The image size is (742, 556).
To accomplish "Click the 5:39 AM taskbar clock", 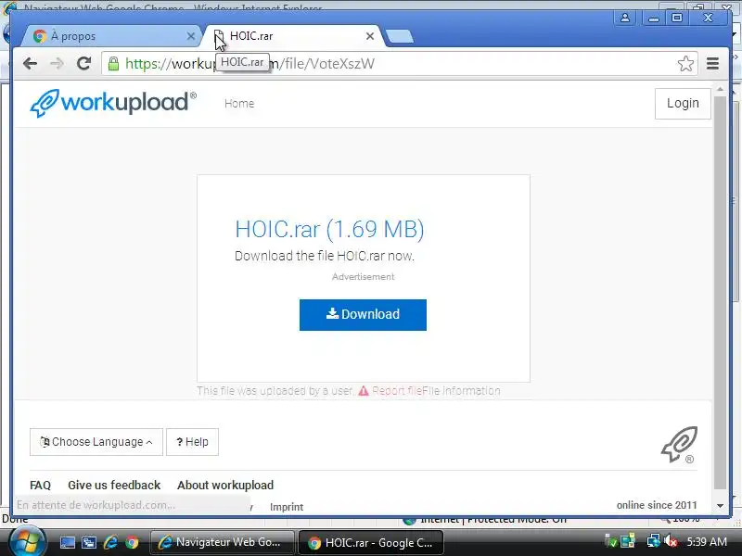I will (707, 541).
